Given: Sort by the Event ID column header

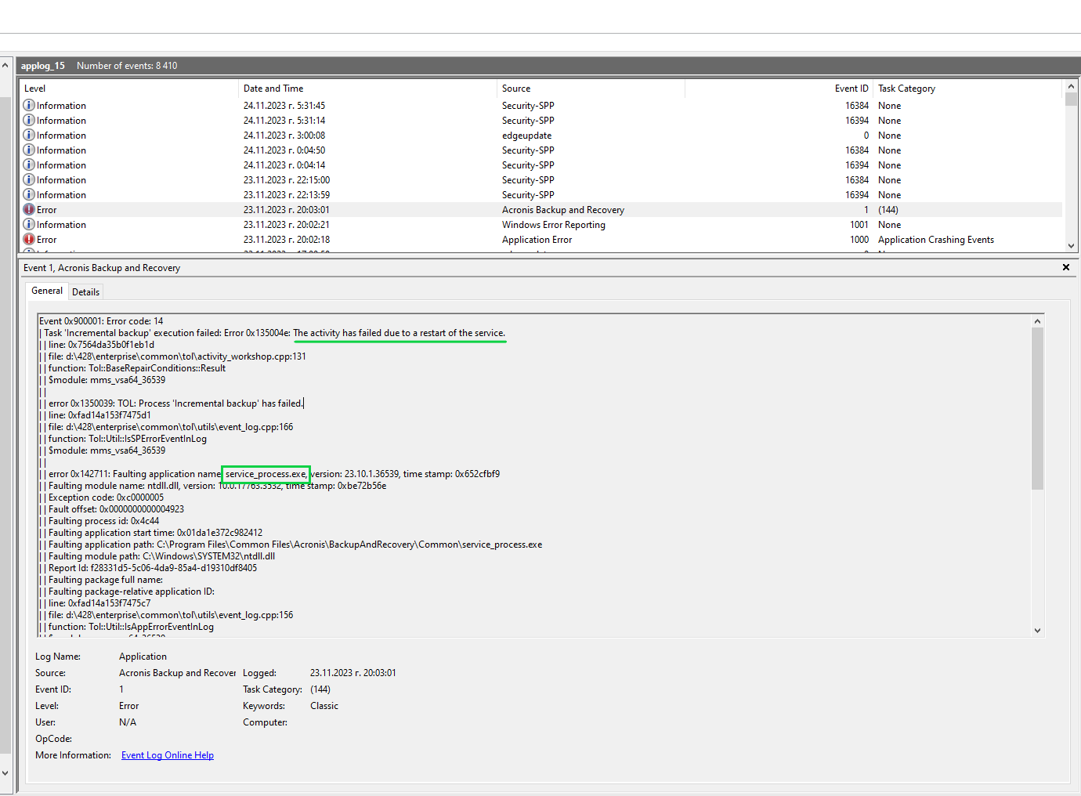Looking at the screenshot, I should 851,88.
